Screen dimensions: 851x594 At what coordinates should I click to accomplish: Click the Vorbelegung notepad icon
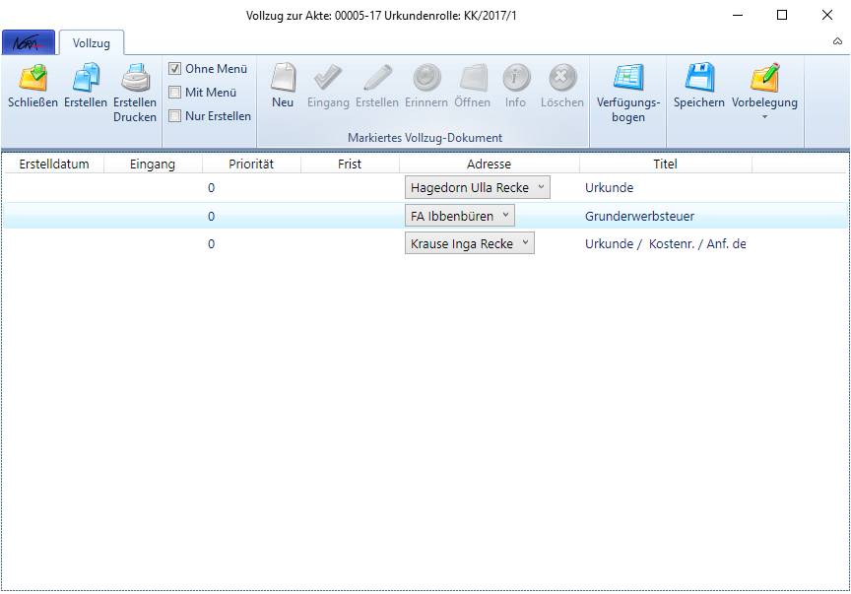[764, 79]
